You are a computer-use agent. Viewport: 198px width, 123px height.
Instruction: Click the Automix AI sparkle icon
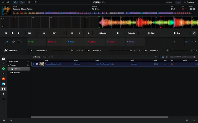[x=178, y=2]
